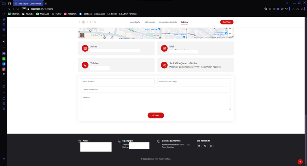Click the Bize Ulaşın button
Screen dimensions: 307x166
[227, 22]
